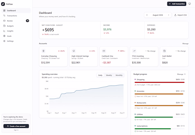195x135 pixels.
Task: Click the on track check icon under Utilities
Action: click(x=135, y=120)
